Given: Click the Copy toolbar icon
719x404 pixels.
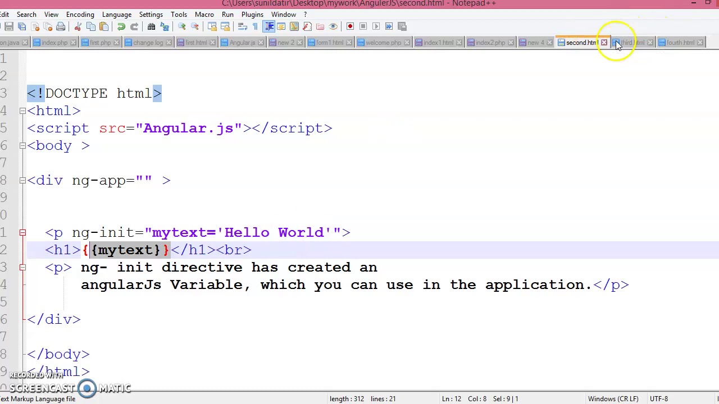Looking at the screenshot, I should (90, 26).
